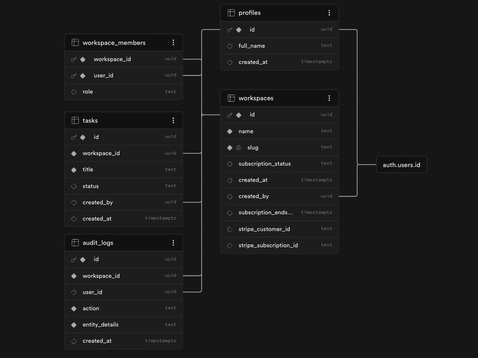
Task: Click the timestamptz type of workspaces created_at
Action: click(x=317, y=180)
